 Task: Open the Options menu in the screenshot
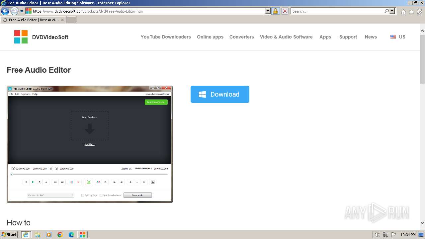pyautogui.click(x=26, y=94)
